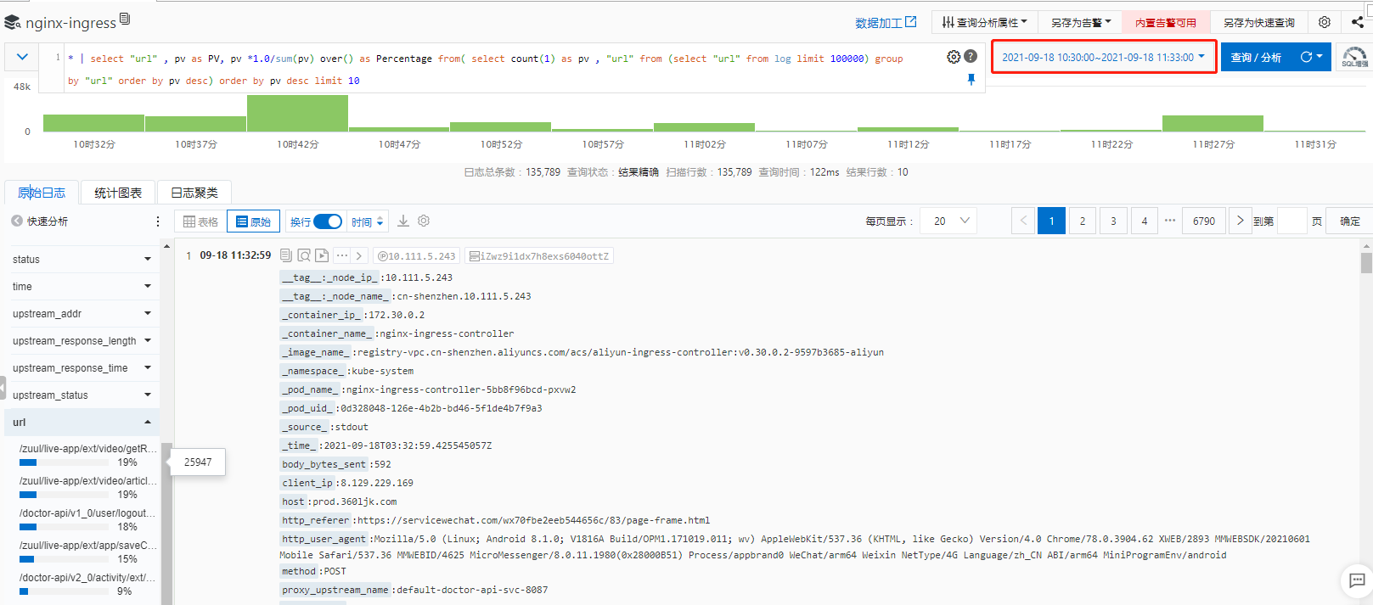1373x605 pixels.
Task: Click the blue pin icon in query box
Action: [x=971, y=80]
